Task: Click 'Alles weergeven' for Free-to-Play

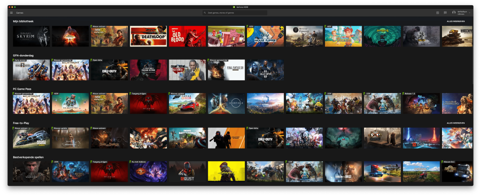Action: click(456, 123)
